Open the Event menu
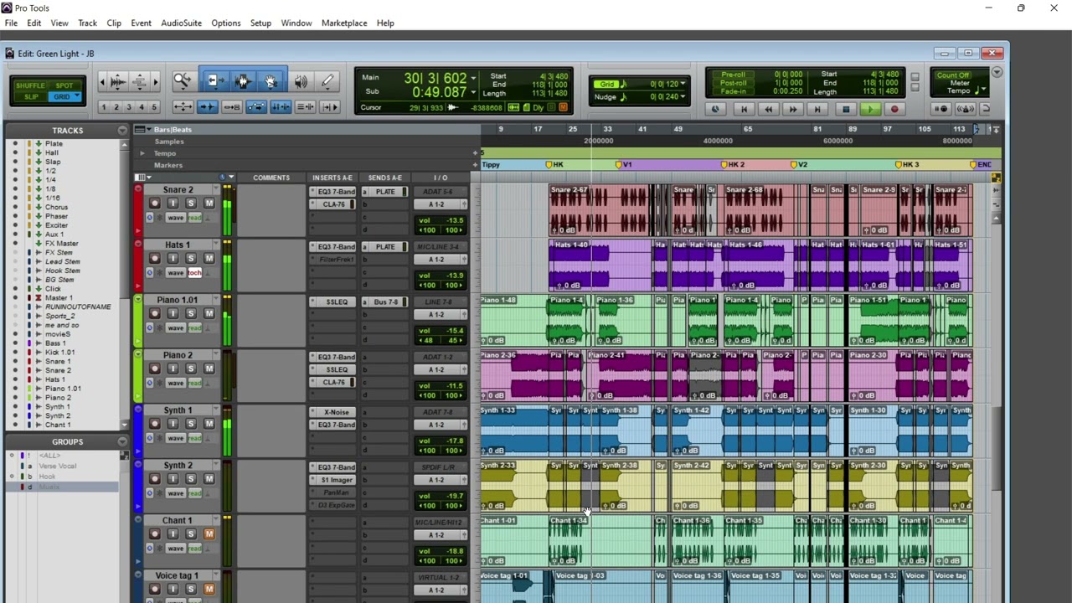 141,23
